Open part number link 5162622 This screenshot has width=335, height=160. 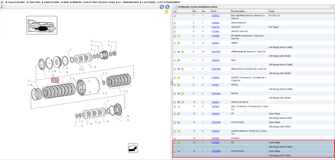(x=215, y=16)
